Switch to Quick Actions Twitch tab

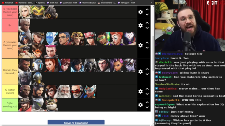pyautogui.click(x=69, y=3)
